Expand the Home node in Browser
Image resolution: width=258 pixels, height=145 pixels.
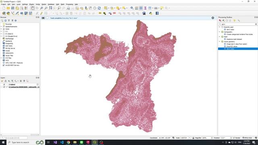[x=1, y=29]
